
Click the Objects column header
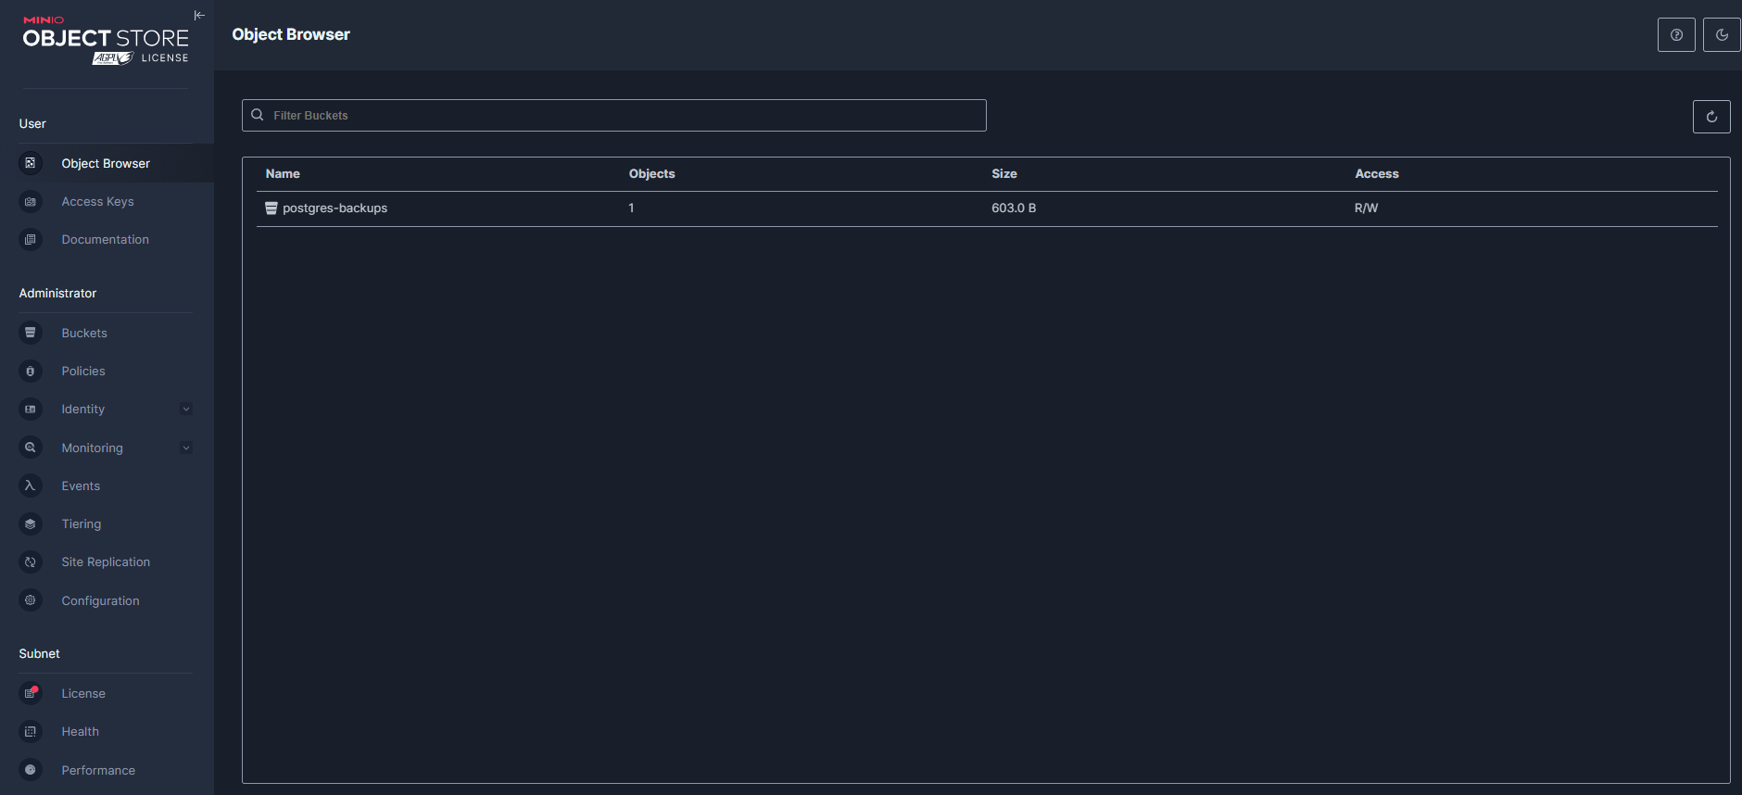click(x=651, y=173)
